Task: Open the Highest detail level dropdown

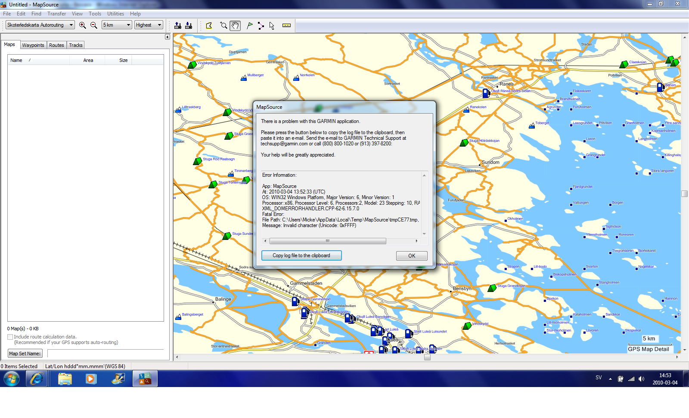Action: click(149, 25)
